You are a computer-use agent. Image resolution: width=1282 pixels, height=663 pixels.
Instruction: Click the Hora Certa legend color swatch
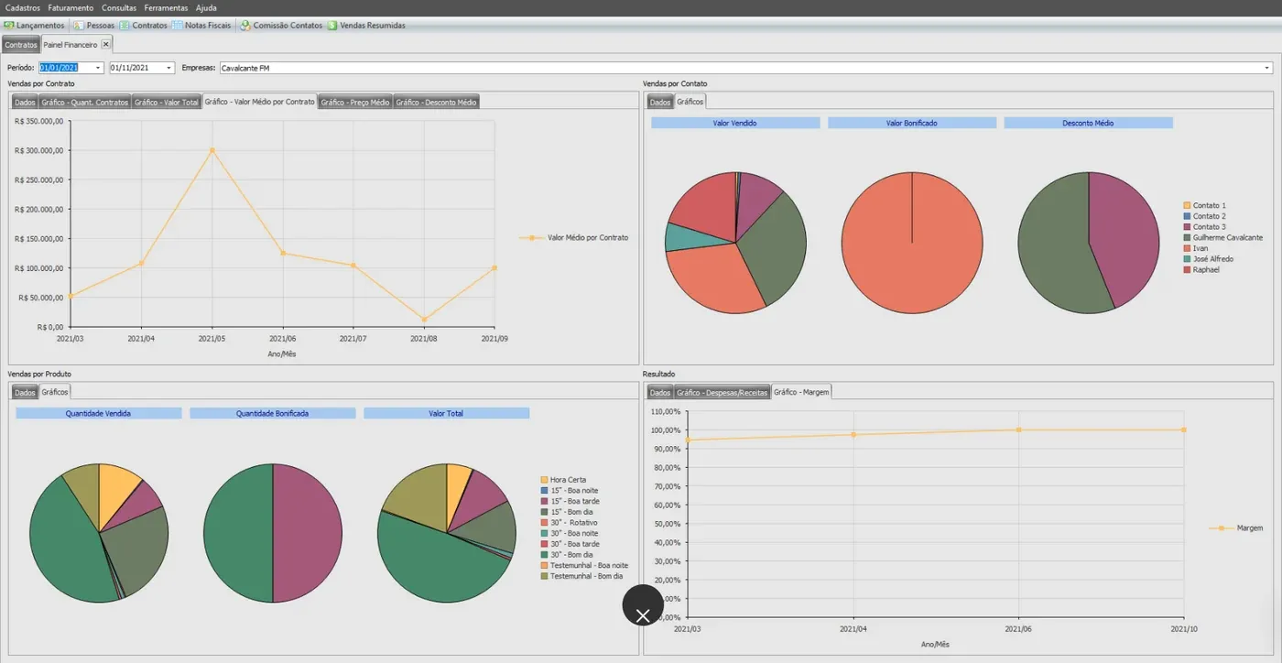(x=544, y=480)
